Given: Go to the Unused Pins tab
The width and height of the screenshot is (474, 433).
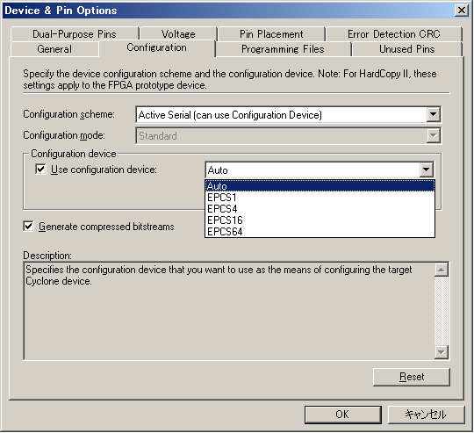Looking at the screenshot, I should [x=407, y=49].
